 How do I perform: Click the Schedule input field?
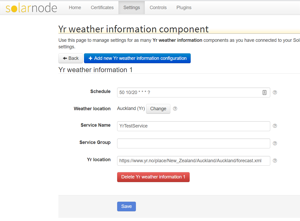pyautogui.click(x=194, y=92)
